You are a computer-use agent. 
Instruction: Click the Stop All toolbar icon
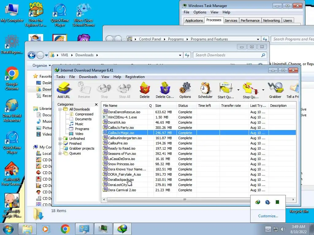point(124,90)
